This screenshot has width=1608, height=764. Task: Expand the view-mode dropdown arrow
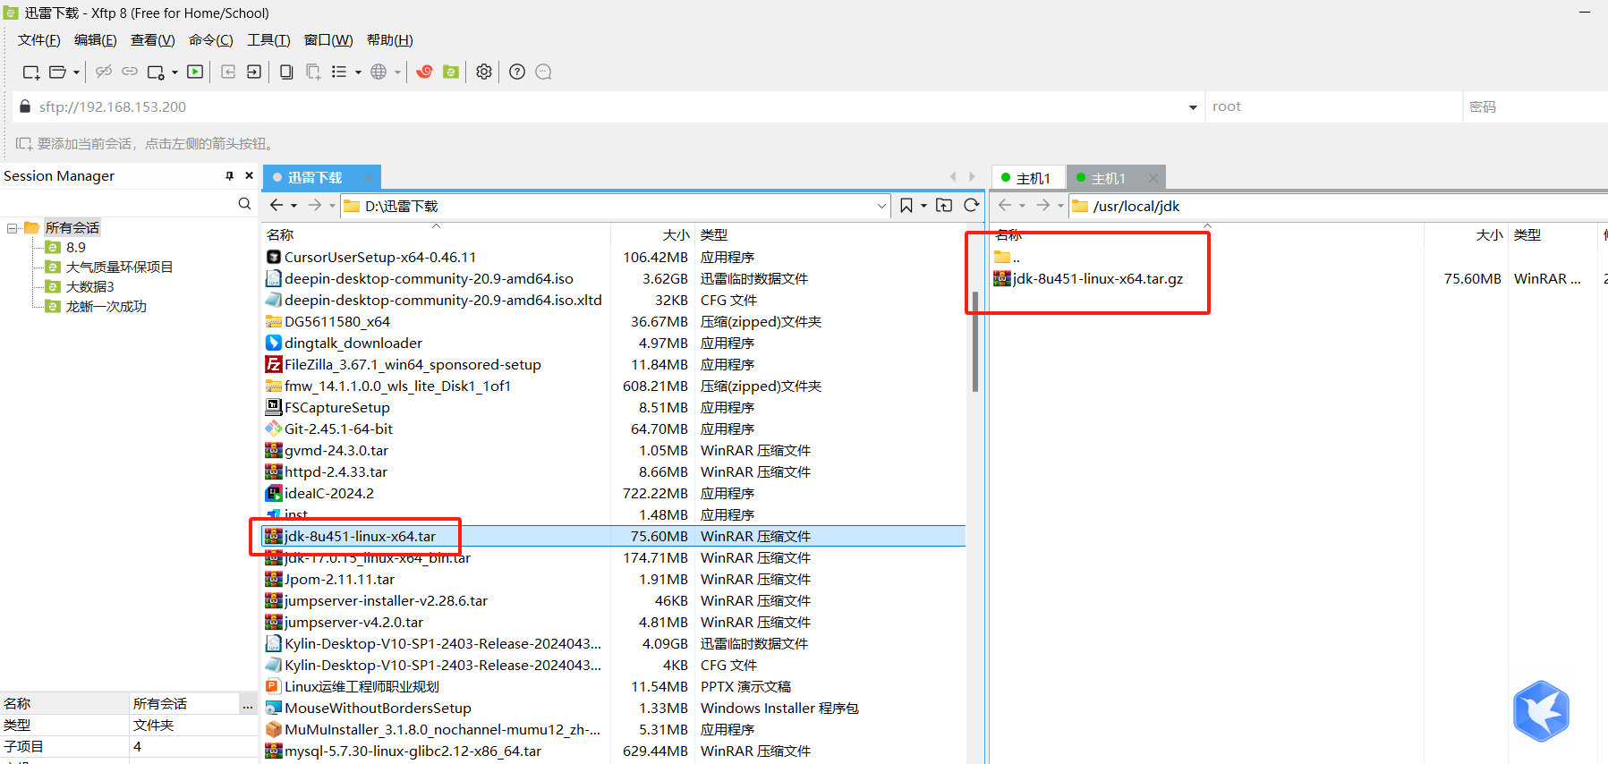tap(358, 72)
